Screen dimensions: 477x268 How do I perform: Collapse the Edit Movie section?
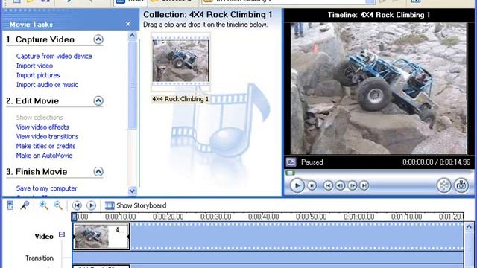pos(98,101)
